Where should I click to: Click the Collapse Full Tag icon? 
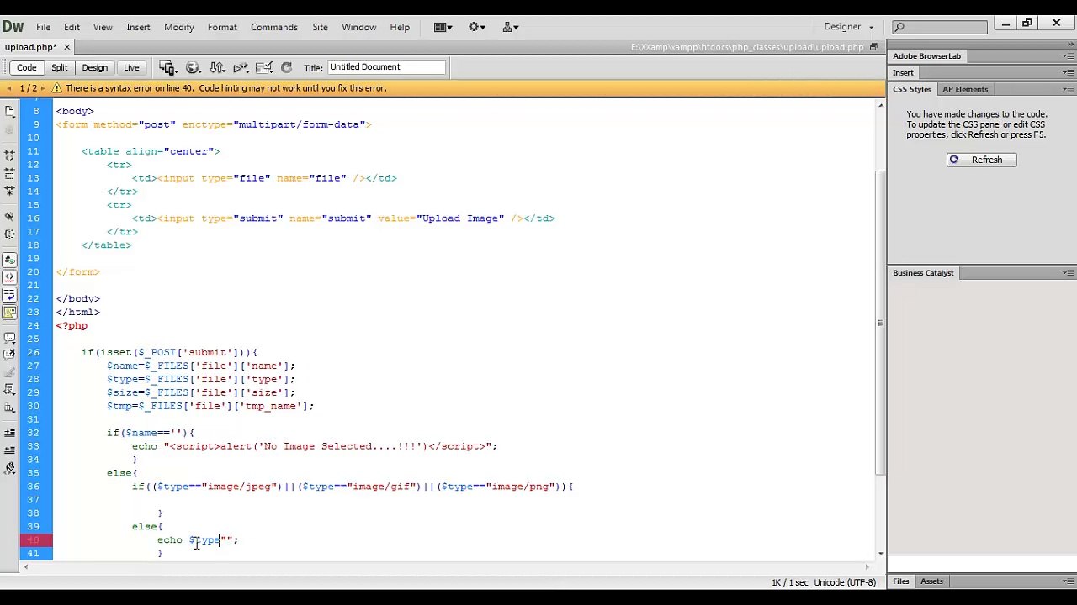(10, 155)
